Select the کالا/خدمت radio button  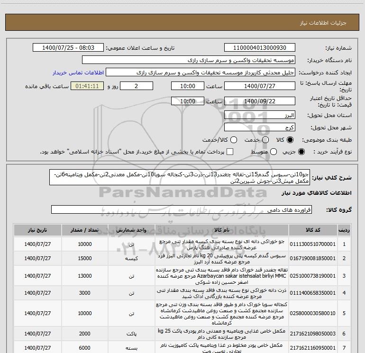click(x=234, y=140)
